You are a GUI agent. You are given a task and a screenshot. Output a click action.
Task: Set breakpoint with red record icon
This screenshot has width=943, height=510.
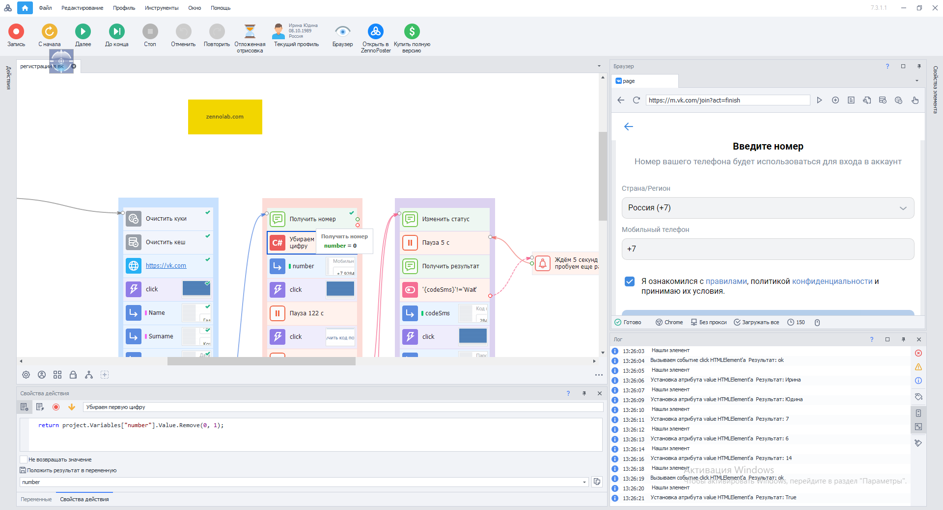[56, 407]
